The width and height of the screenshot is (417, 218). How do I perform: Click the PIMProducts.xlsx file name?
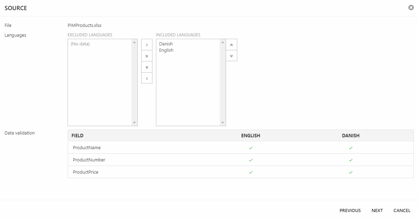coord(84,25)
